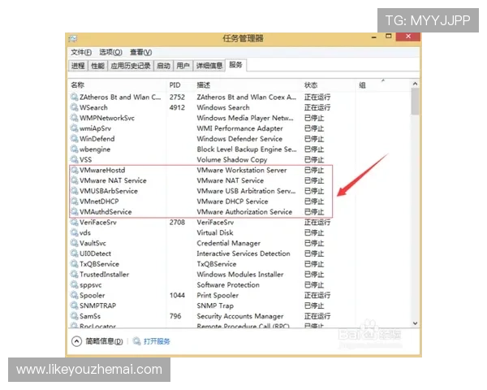The width and height of the screenshot is (487, 390).
Task: Click the service icon beside TxQBService name
Action: [x=74, y=264]
